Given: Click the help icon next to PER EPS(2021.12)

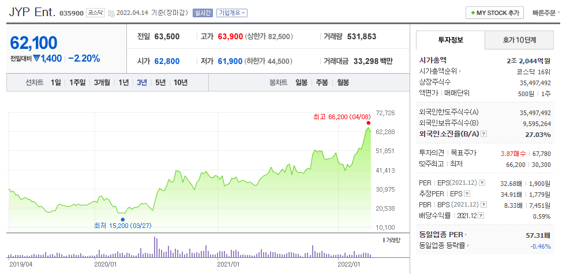Looking at the screenshot, I should [x=482, y=182].
